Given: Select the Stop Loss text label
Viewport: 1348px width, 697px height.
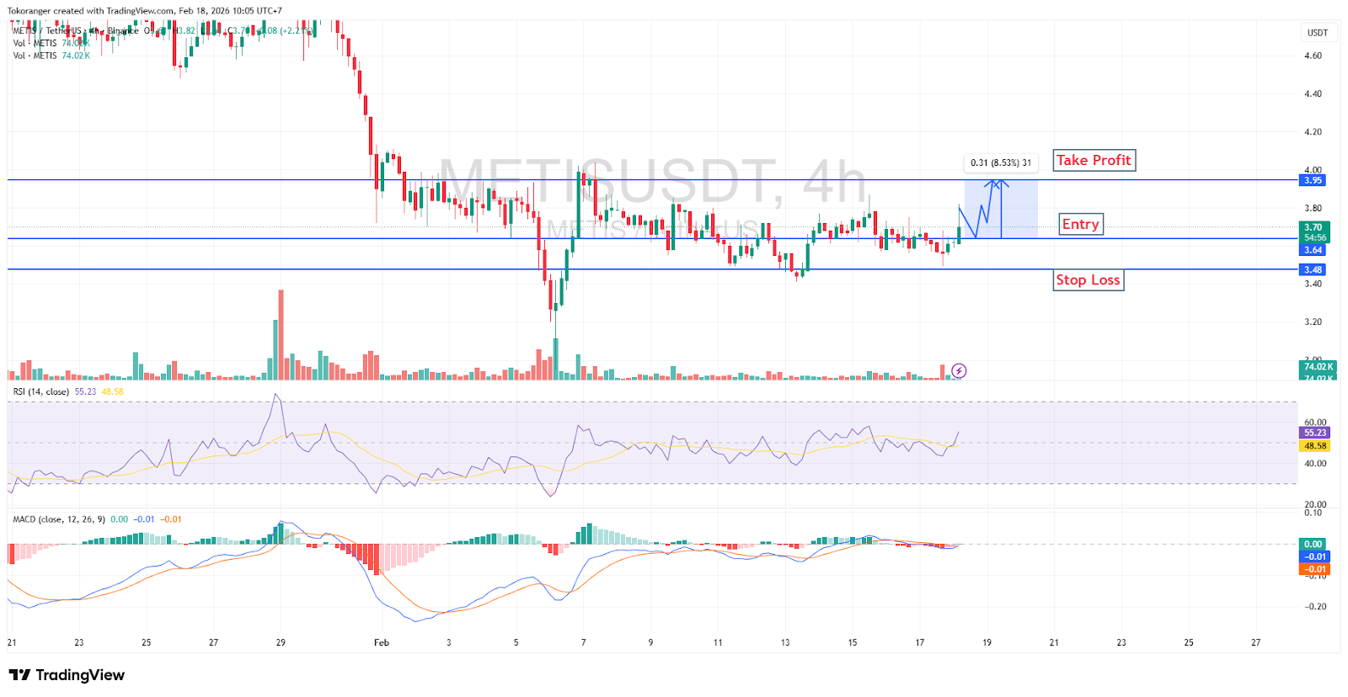Looking at the screenshot, I should pyautogui.click(x=1088, y=280).
